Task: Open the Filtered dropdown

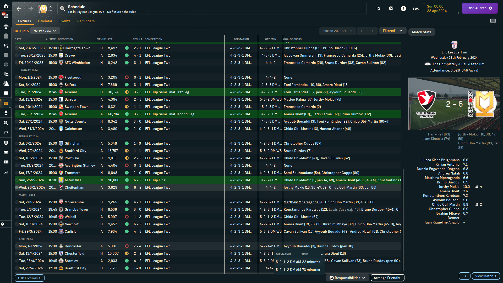Action: point(392,31)
